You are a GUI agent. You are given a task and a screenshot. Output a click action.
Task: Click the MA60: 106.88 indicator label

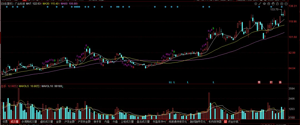[69, 4]
